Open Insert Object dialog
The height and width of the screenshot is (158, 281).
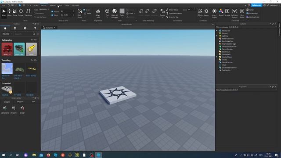coord(214,13)
